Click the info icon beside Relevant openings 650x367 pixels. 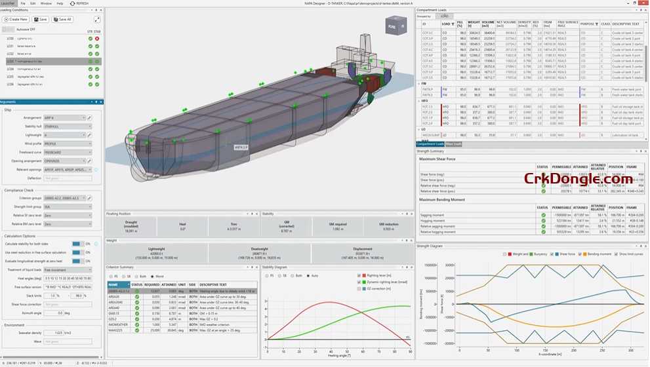pos(96,170)
